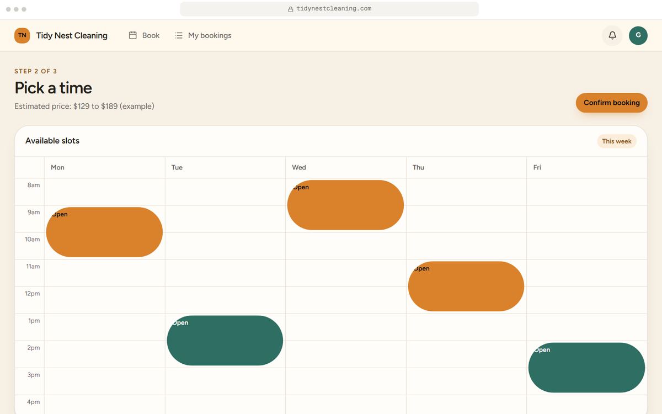Image resolution: width=662 pixels, height=414 pixels.
Task: Select the Tuesday 1pm open slot
Action: 225,340
